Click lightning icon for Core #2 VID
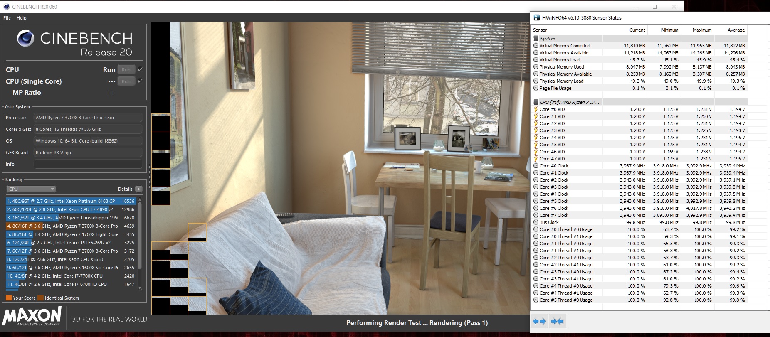The height and width of the screenshot is (337, 770). pos(536,123)
